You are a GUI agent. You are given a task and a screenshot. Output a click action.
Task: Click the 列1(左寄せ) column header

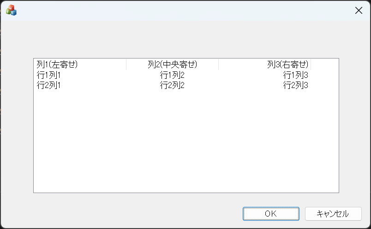click(x=57, y=65)
